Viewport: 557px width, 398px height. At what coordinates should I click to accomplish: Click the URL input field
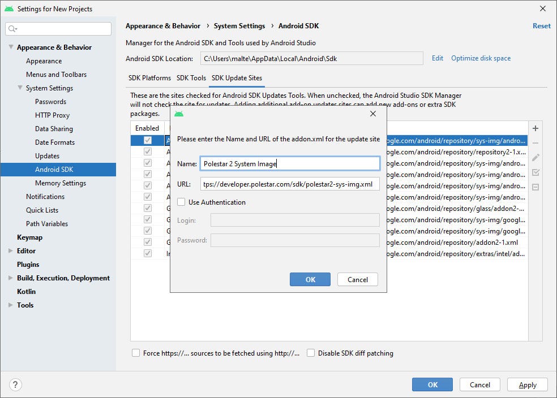tap(290, 184)
